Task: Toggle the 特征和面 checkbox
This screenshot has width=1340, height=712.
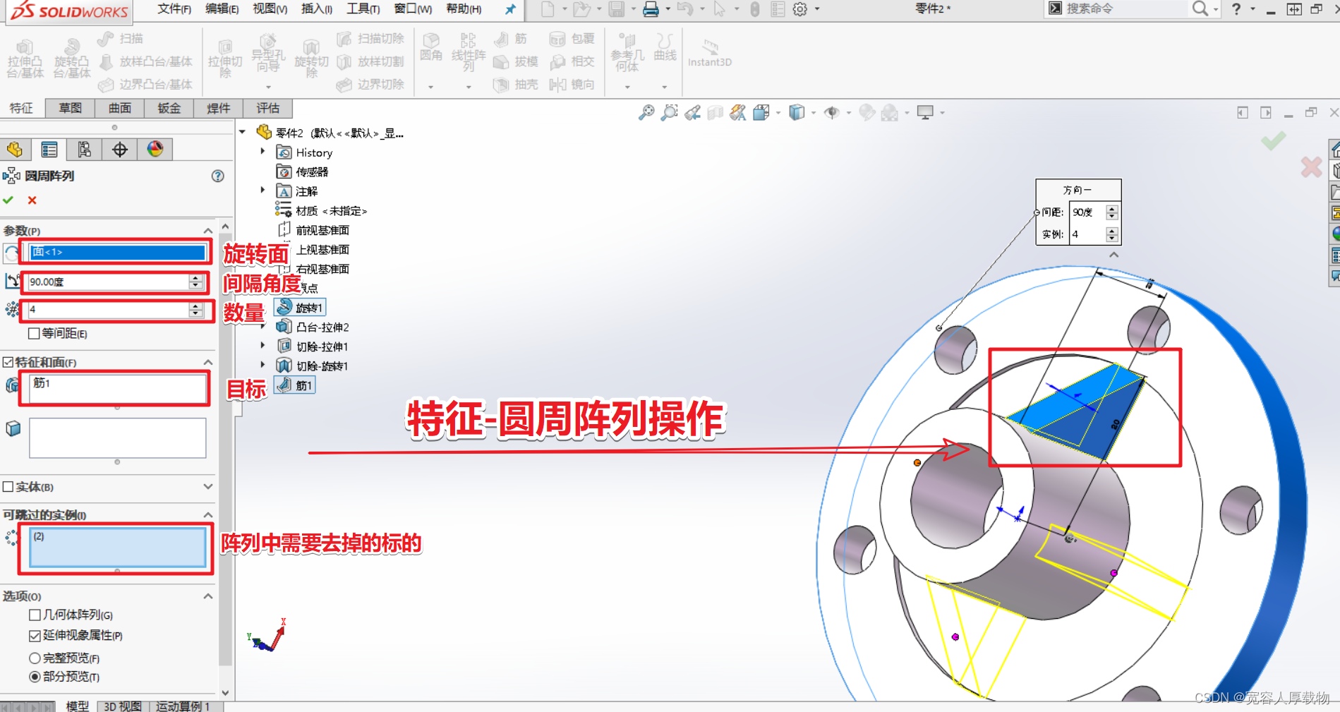Action: pos(8,362)
